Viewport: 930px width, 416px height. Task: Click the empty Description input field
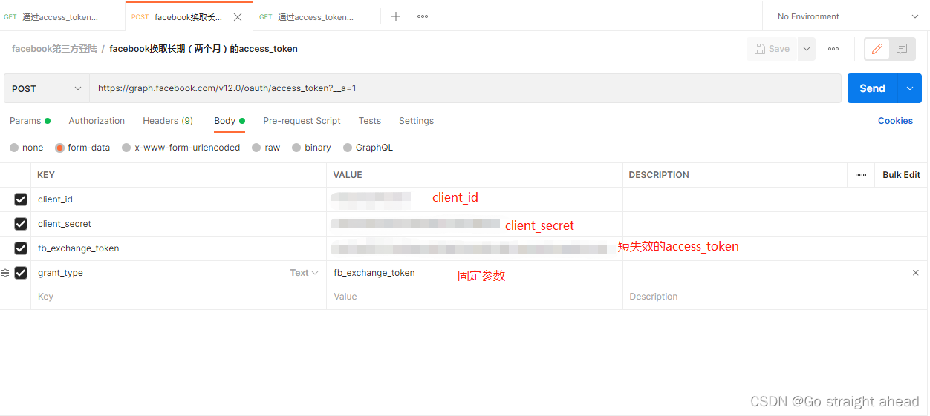pyautogui.click(x=775, y=297)
